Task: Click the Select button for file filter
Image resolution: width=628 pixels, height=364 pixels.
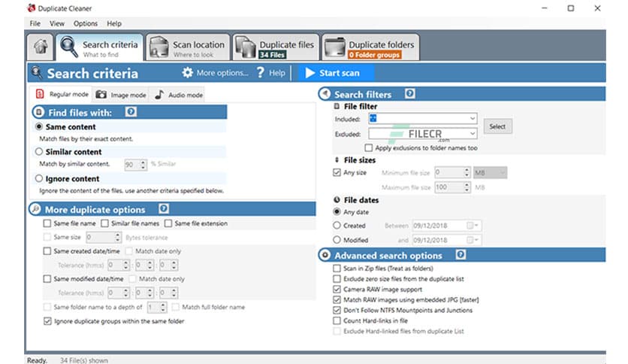Action: pos(497,126)
